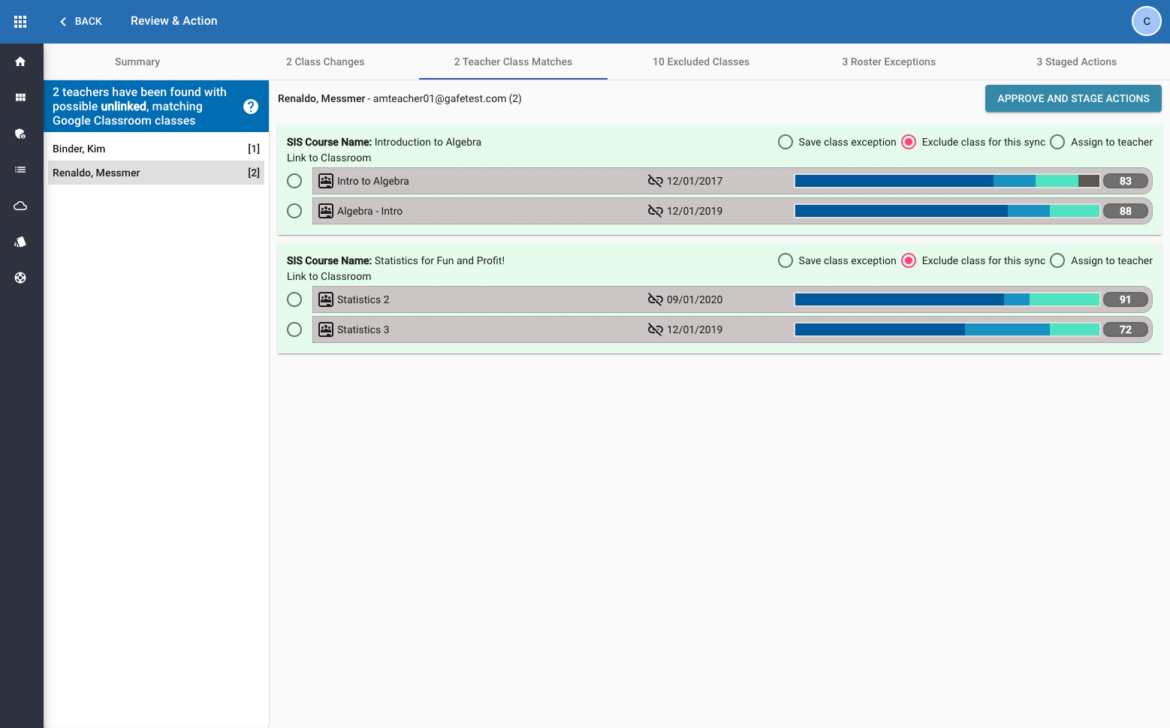
Task: Go back using the BACK button
Action: (x=80, y=21)
